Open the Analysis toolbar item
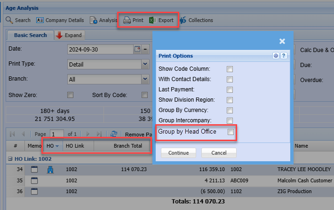Viewport: 334px width, 210px height. point(94,20)
